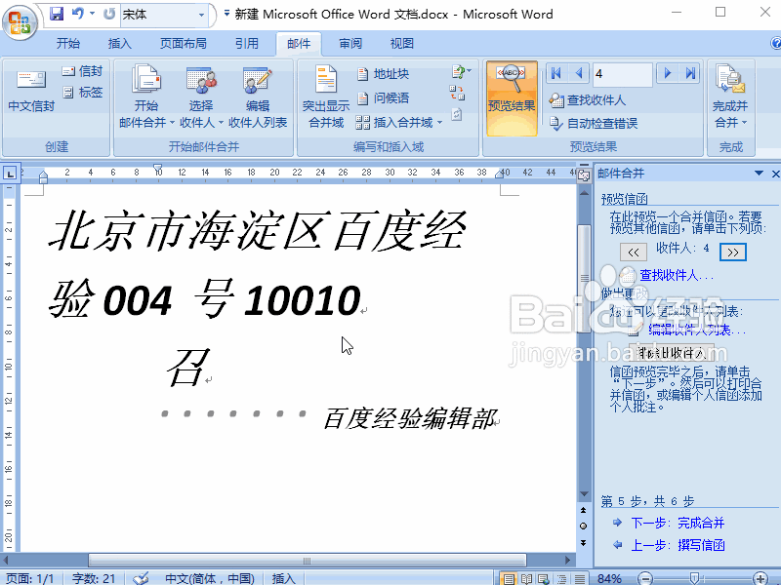Image resolution: width=781 pixels, height=585 pixels.
Task: Open the 页面布局 tab
Action: pos(183,44)
